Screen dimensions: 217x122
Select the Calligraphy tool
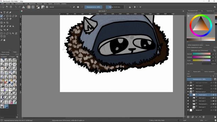(x=10, y=13)
